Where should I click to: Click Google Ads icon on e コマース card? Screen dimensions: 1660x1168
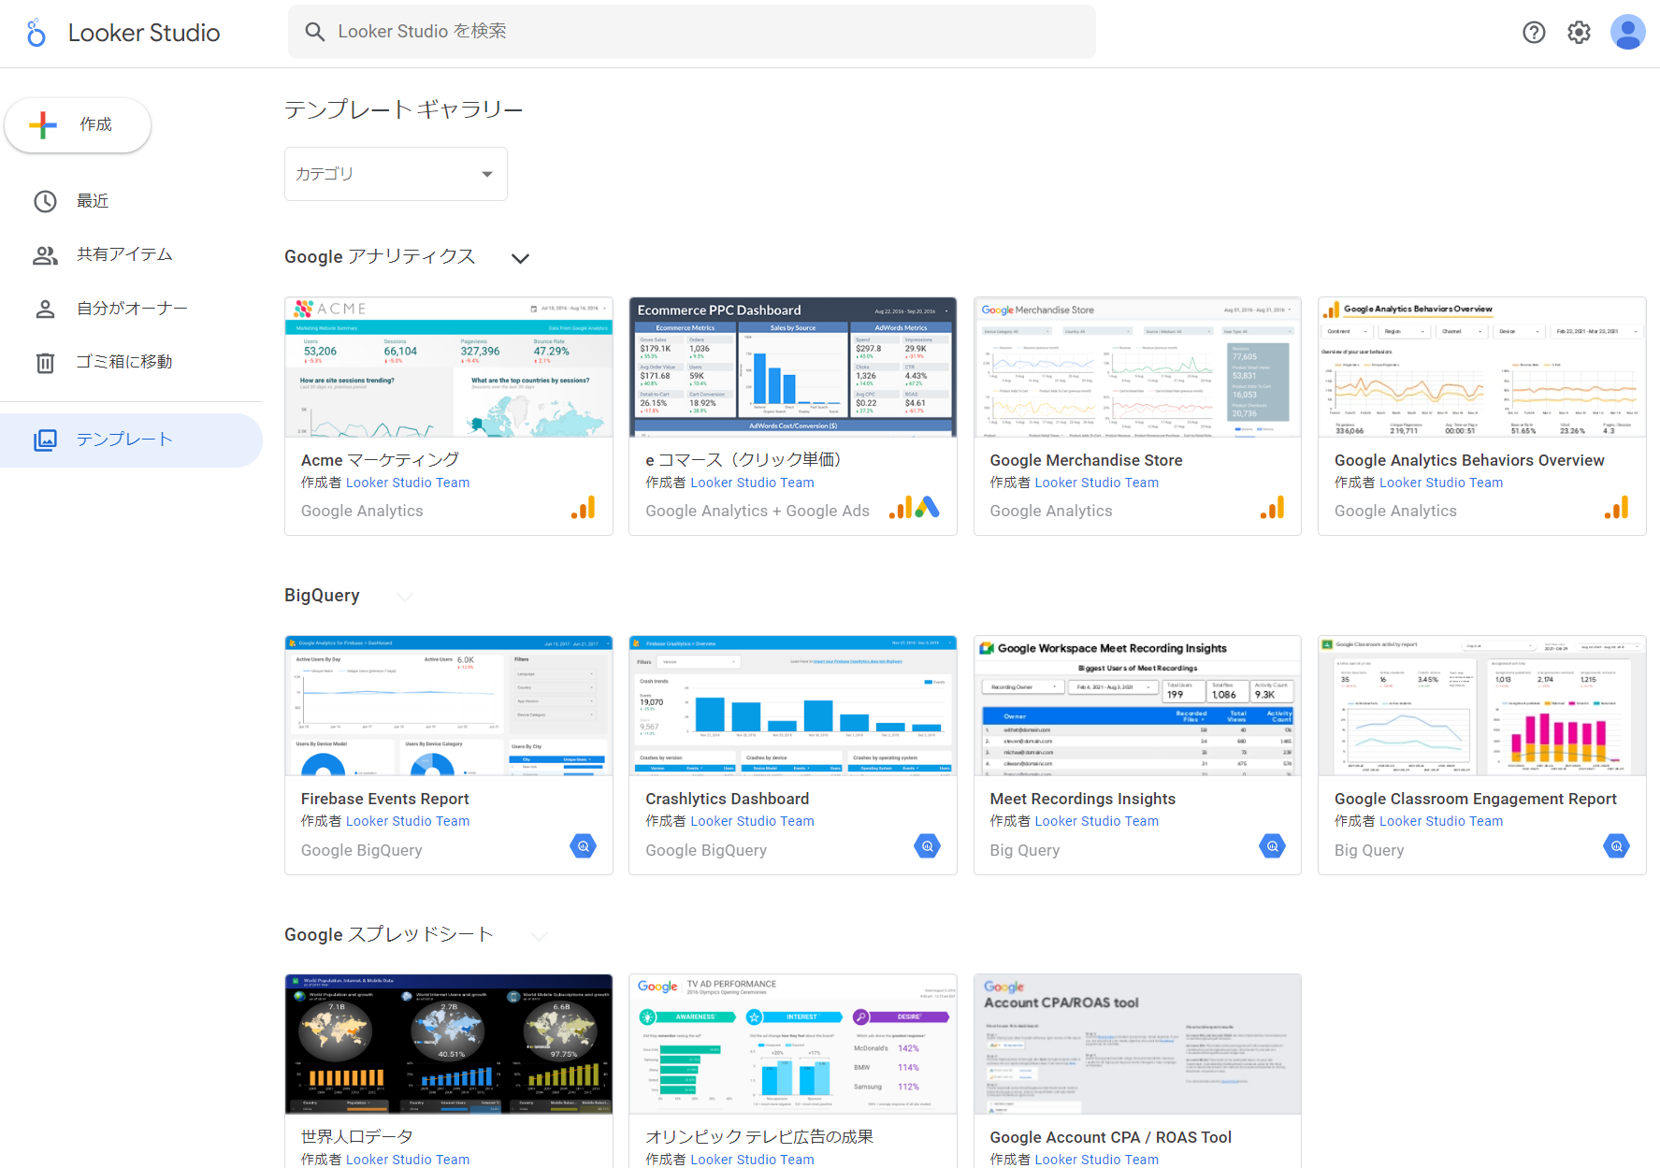(928, 508)
